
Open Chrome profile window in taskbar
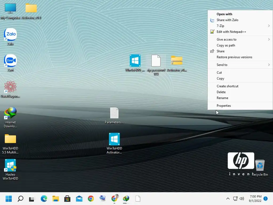coord(114,199)
